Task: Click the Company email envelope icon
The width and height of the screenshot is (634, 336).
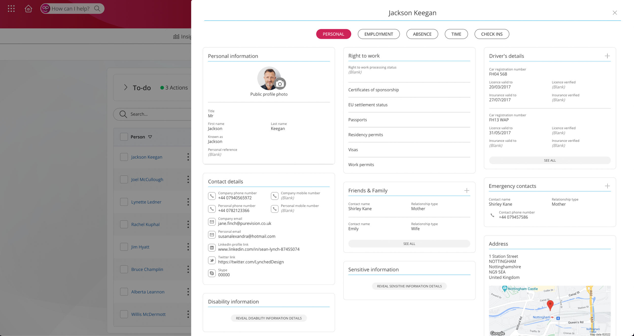Action: click(212, 222)
